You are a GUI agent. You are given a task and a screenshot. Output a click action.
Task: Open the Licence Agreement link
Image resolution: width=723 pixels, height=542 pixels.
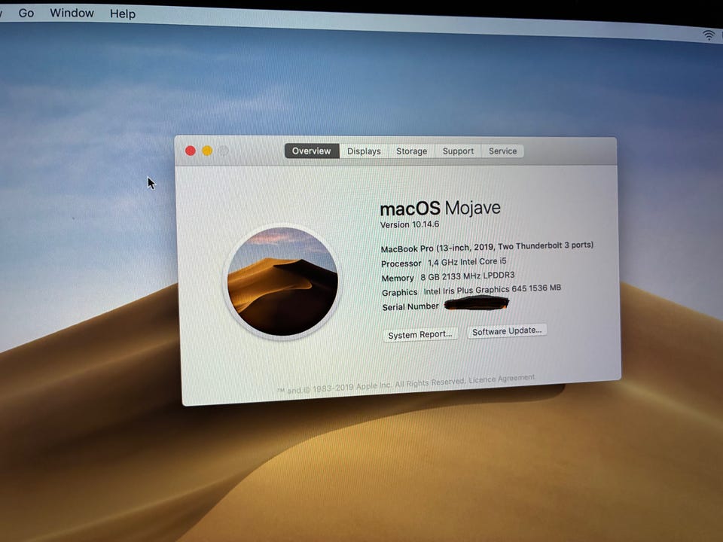click(x=502, y=379)
